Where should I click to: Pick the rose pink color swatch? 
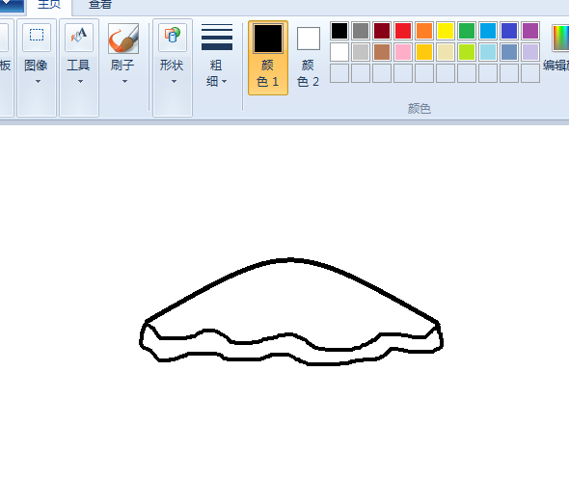[403, 52]
